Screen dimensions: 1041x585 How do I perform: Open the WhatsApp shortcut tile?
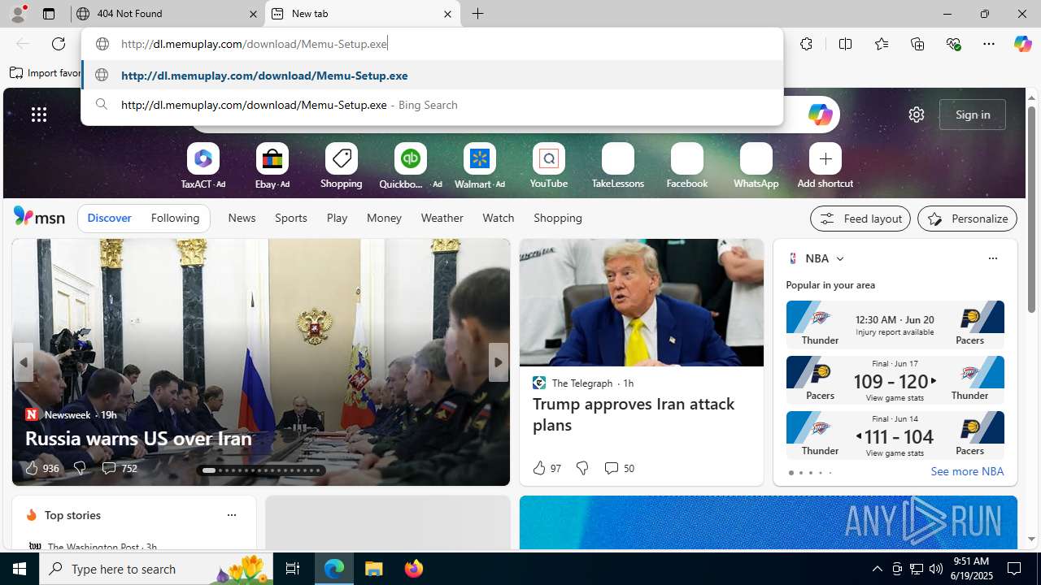pyautogui.click(x=756, y=167)
